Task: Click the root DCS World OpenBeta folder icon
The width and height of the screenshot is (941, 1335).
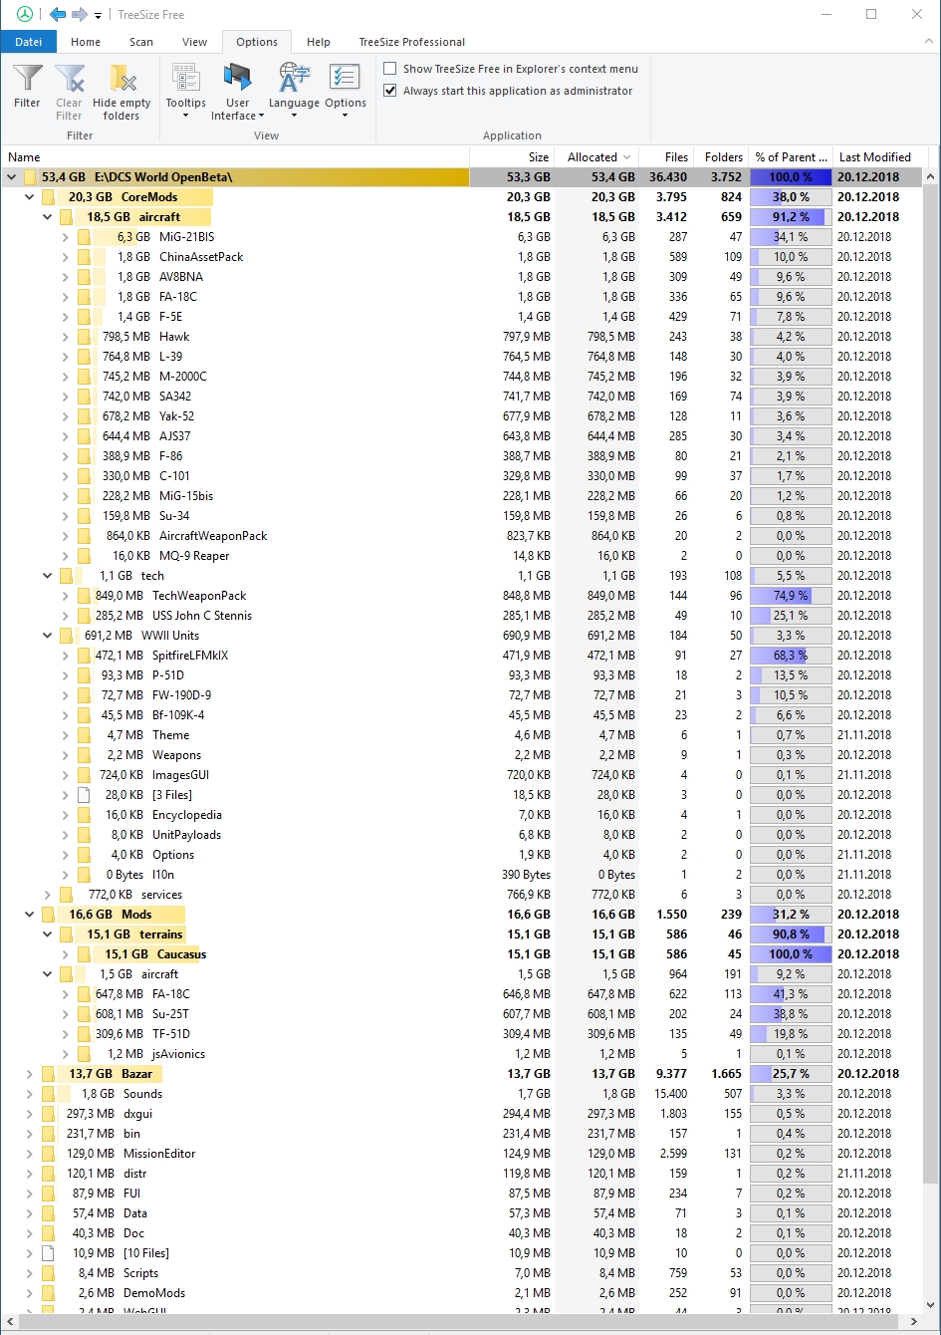Action: pos(30,177)
